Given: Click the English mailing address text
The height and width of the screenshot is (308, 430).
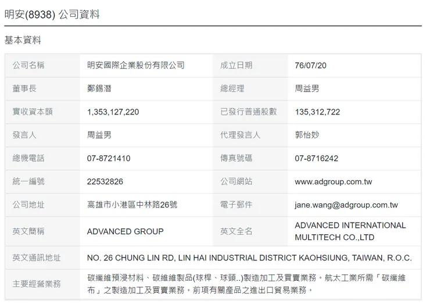Looking at the screenshot, I should coord(249,258).
